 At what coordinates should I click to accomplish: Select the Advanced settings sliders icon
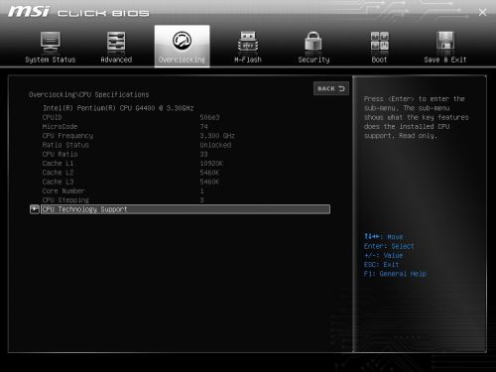(116, 42)
